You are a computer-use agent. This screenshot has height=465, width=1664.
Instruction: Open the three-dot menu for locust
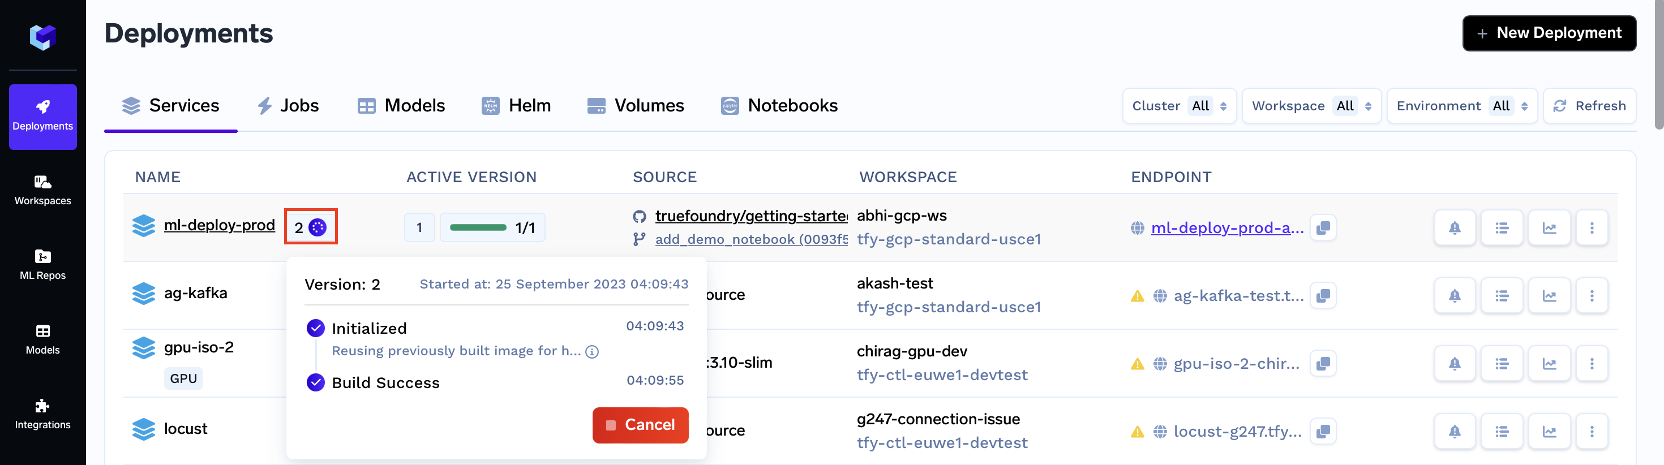(1592, 430)
